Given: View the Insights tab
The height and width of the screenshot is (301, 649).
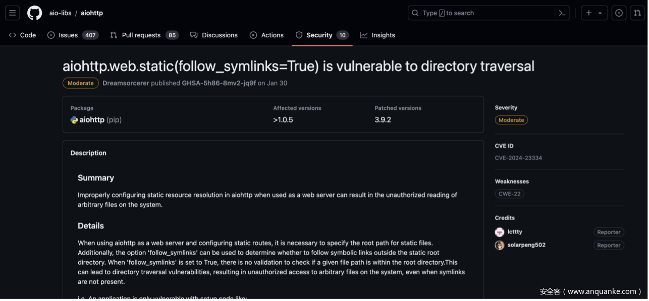Looking at the screenshot, I should [x=377, y=35].
